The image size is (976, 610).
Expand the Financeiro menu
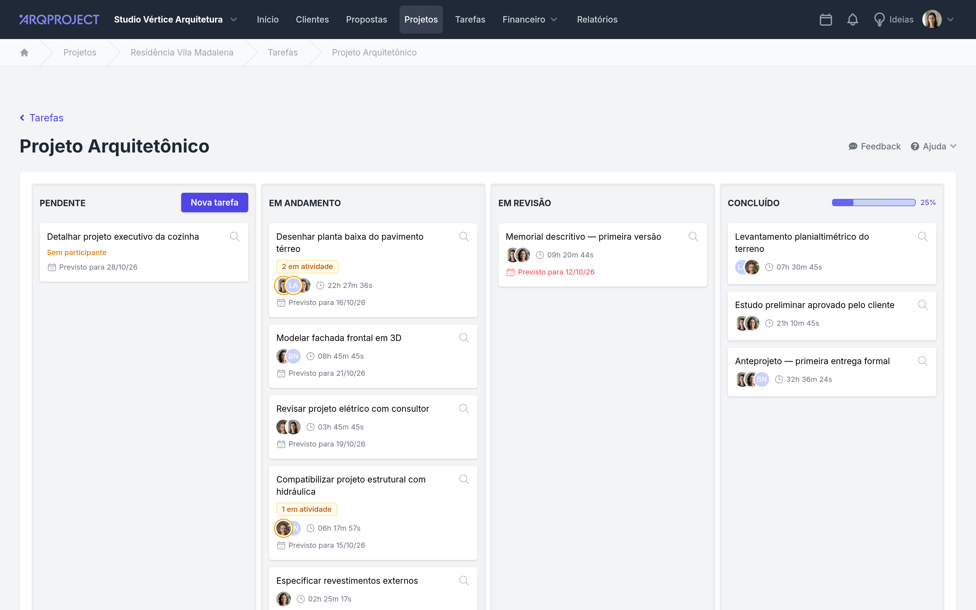click(529, 19)
